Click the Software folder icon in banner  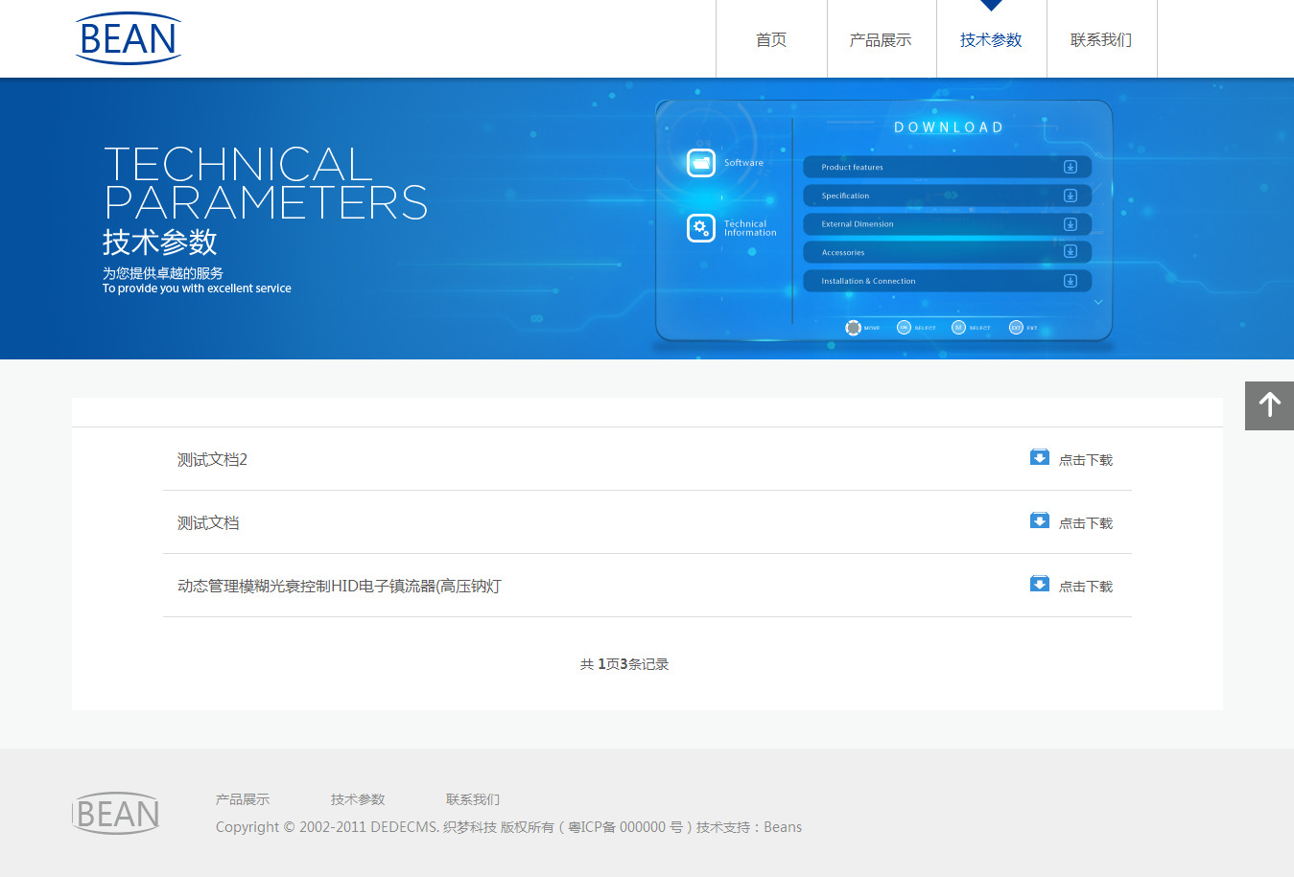(x=701, y=163)
